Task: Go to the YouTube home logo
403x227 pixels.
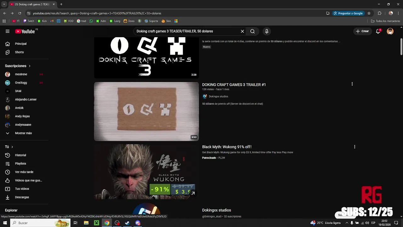Action: [x=25, y=31]
